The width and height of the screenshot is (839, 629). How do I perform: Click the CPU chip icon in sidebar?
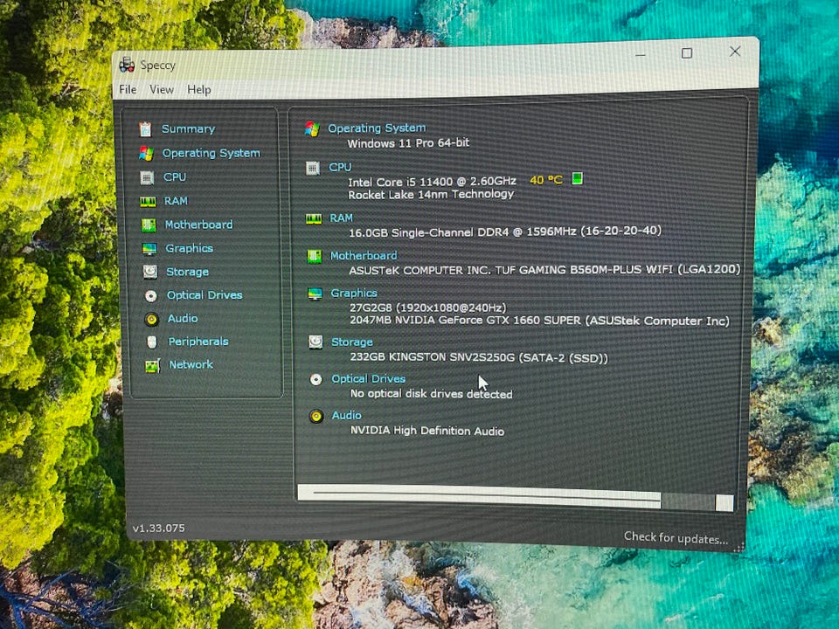pyautogui.click(x=147, y=177)
